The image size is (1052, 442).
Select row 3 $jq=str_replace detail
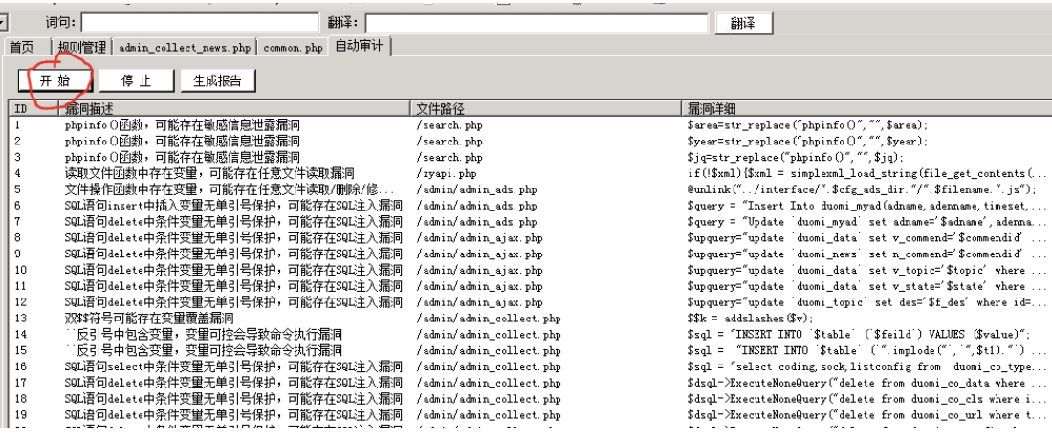coord(795,157)
